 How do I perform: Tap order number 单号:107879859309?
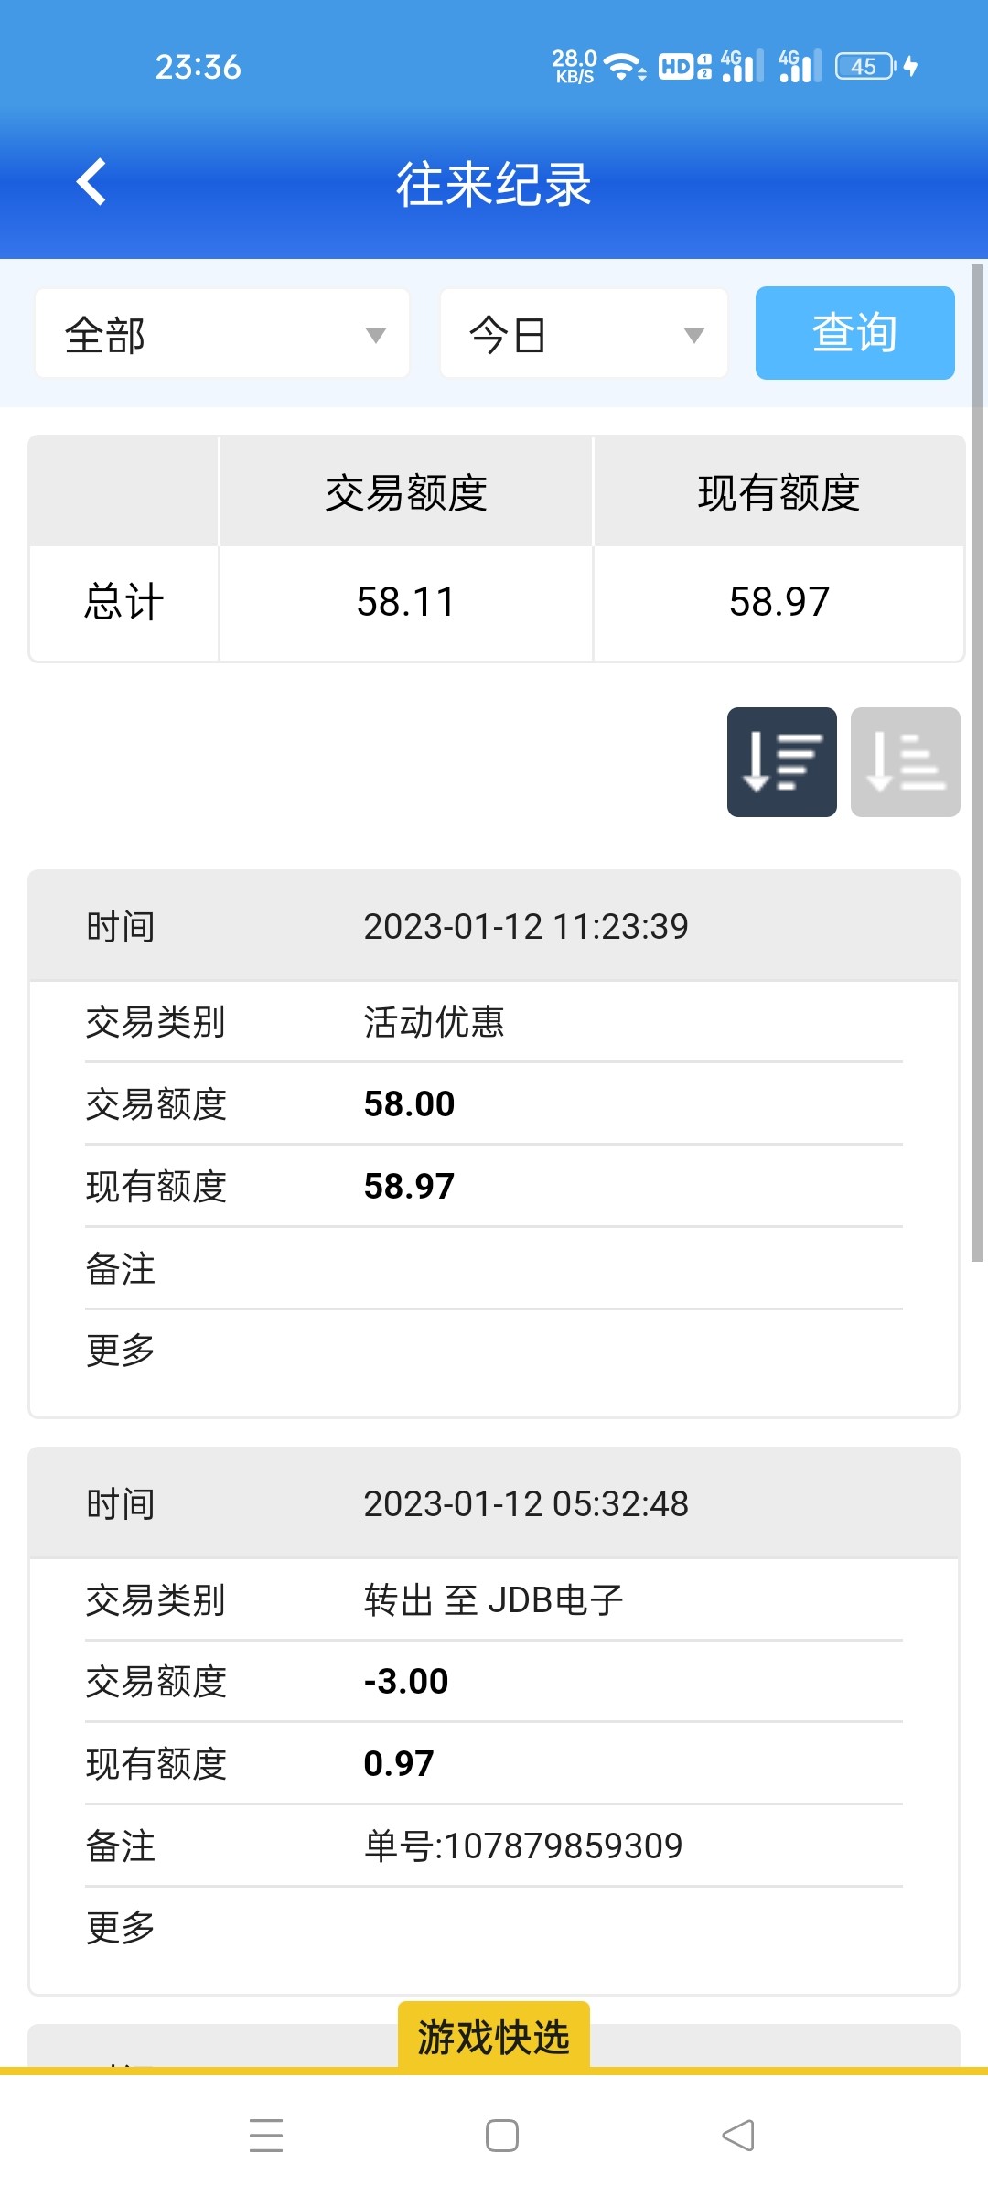pos(523,1846)
